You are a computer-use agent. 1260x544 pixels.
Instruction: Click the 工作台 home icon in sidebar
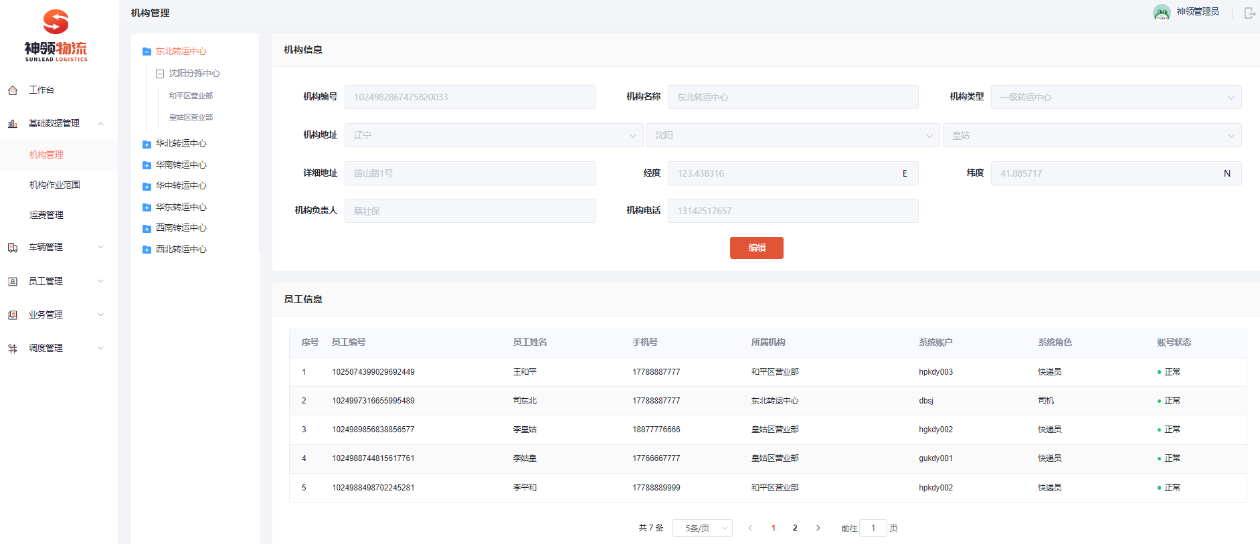click(x=13, y=90)
